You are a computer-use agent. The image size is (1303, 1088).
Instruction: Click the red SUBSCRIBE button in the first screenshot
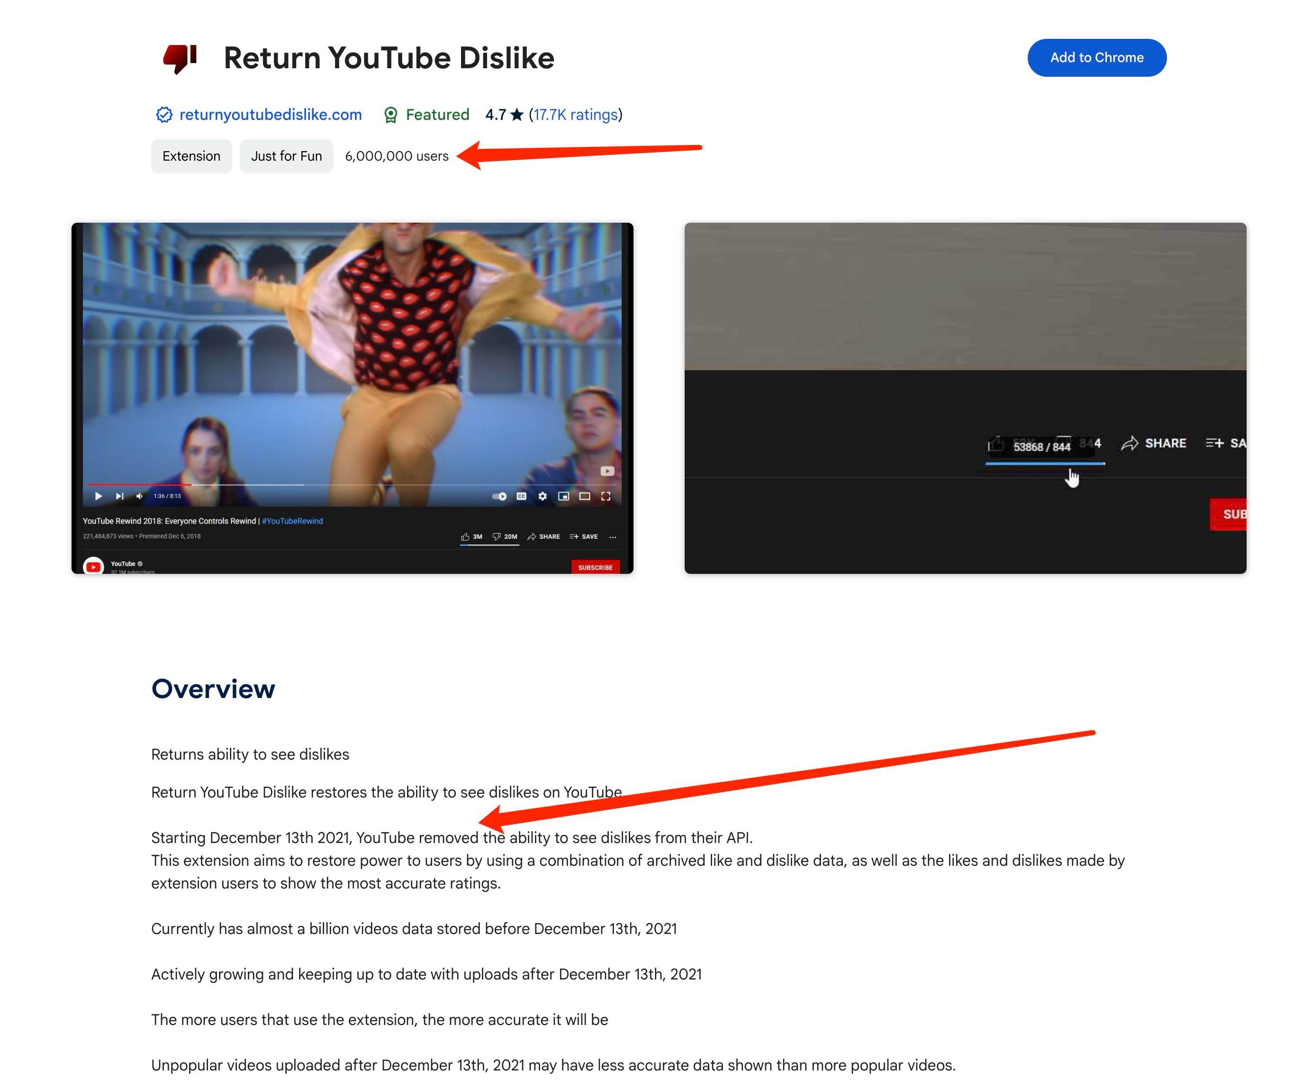coord(595,567)
